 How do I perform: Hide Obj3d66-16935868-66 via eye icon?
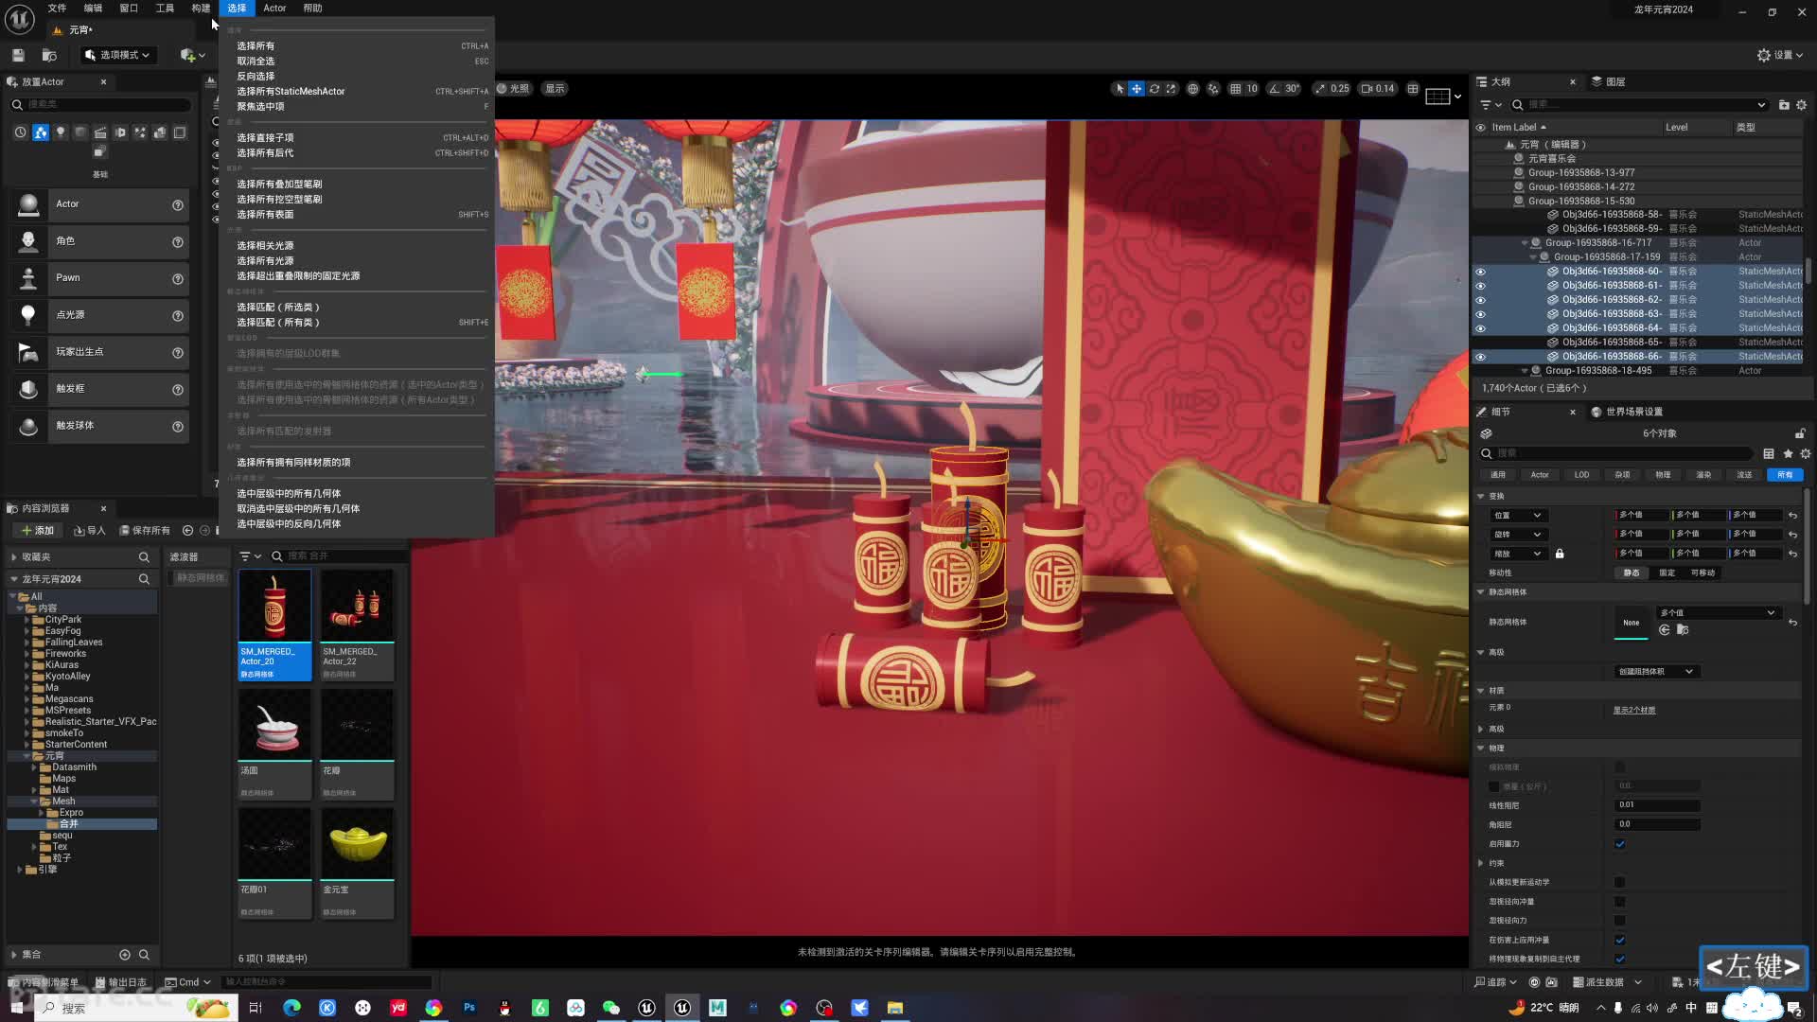[x=1481, y=357]
